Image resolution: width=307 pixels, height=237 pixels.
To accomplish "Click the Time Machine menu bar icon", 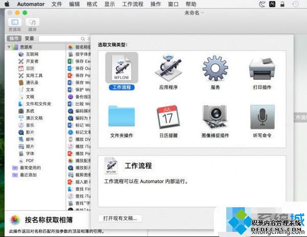I will tap(296, 4).
